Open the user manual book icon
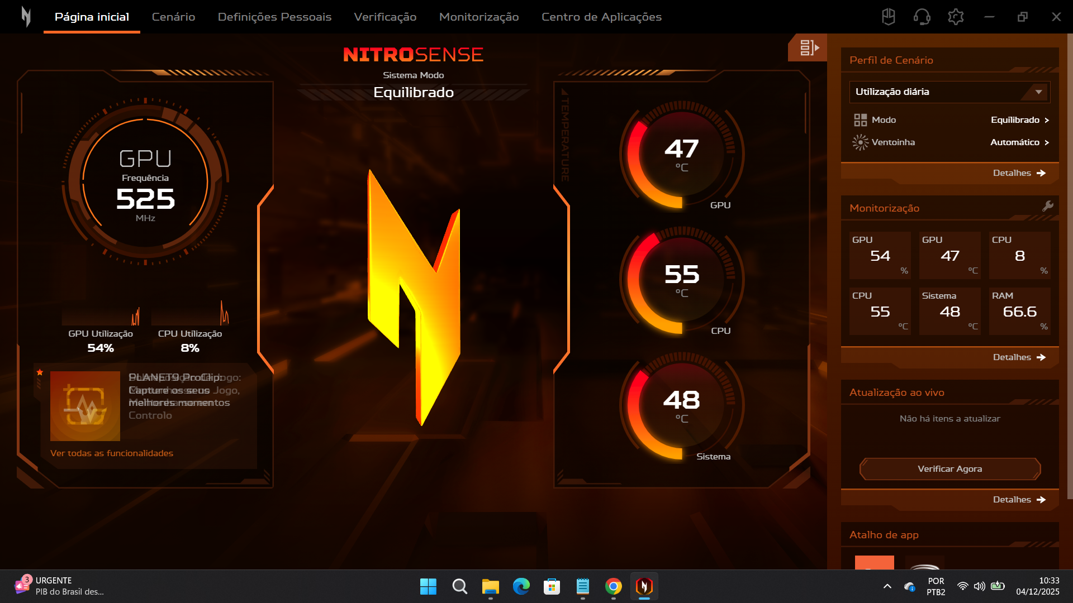Screen dimensions: 1073x603 pos(889,17)
